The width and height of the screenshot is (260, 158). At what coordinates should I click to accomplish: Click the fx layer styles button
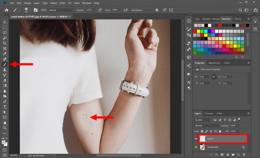pos(216,154)
